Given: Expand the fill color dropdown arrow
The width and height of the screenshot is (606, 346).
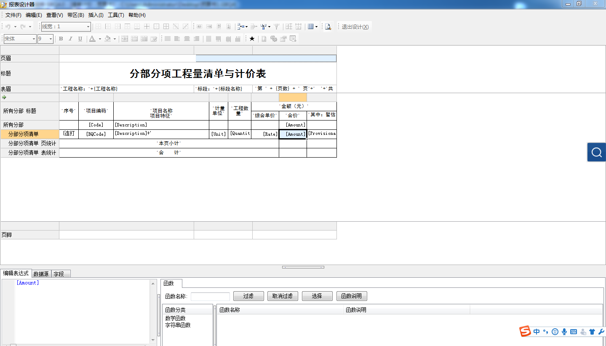Looking at the screenshot, I should 115,39.
